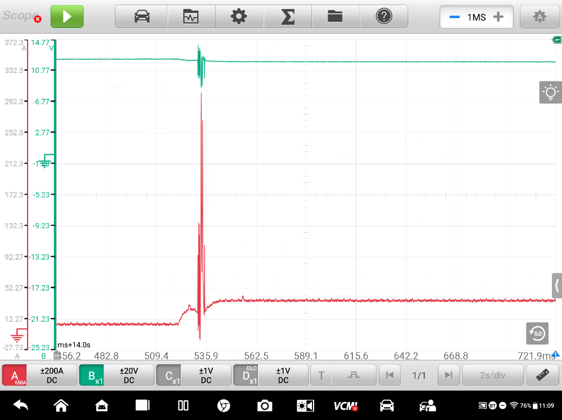Toggle channel C on or off

click(x=169, y=375)
